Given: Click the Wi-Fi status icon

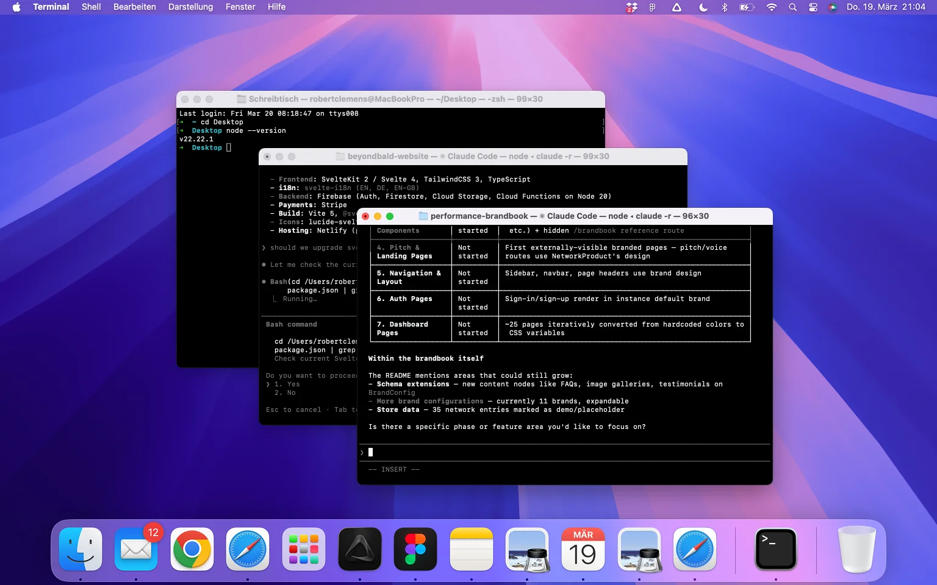Looking at the screenshot, I should (x=771, y=7).
